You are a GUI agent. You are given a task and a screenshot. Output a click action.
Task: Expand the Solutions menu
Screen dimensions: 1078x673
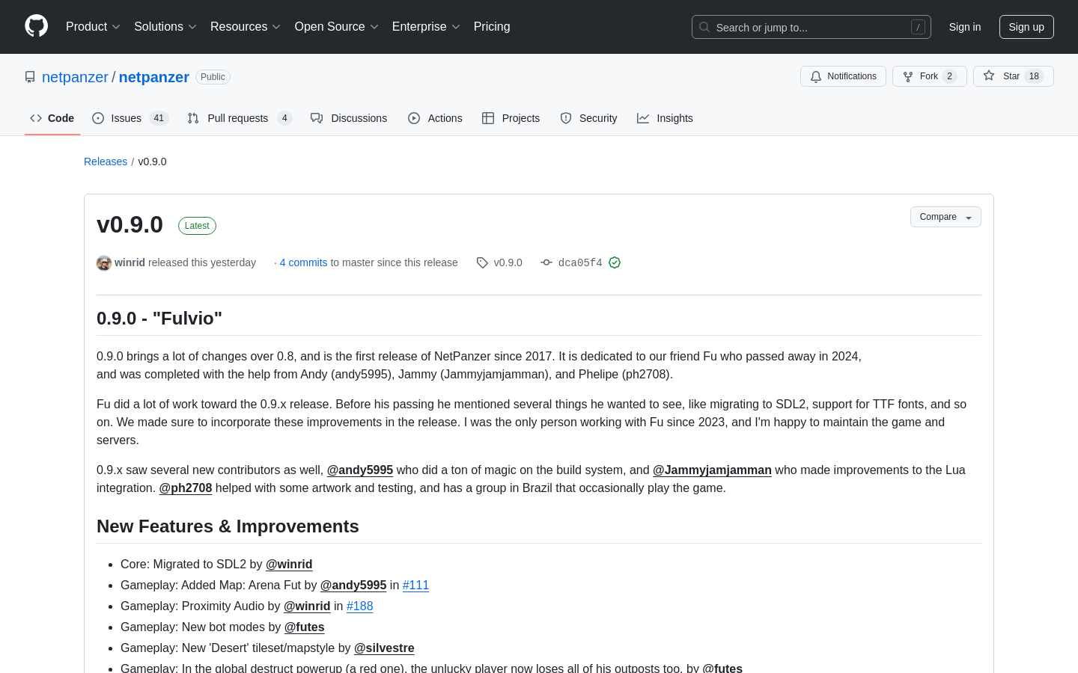[165, 27]
